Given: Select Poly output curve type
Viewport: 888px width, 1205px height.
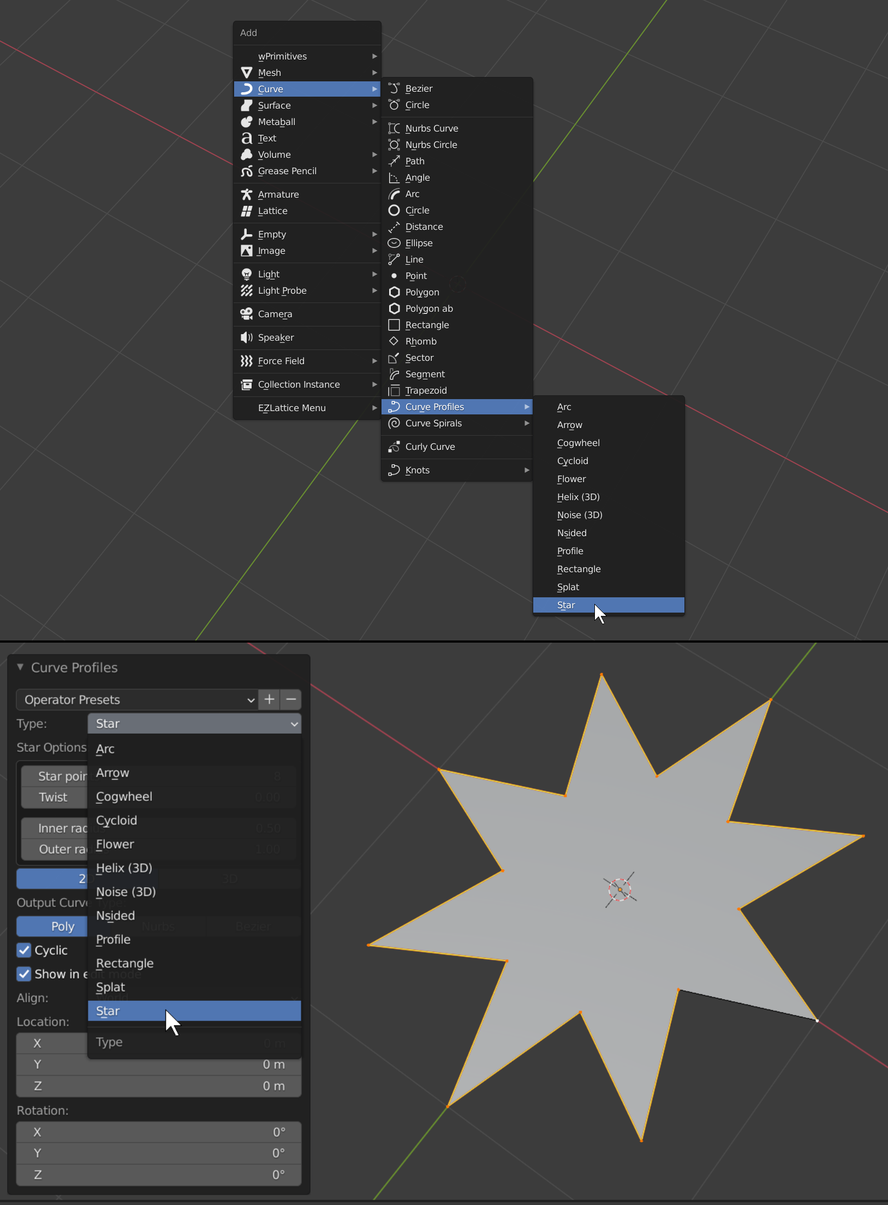Looking at the screenshot, I should coord(63,926).
